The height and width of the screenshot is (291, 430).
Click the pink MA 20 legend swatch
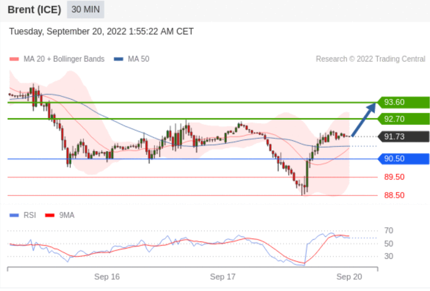point(14,59)
